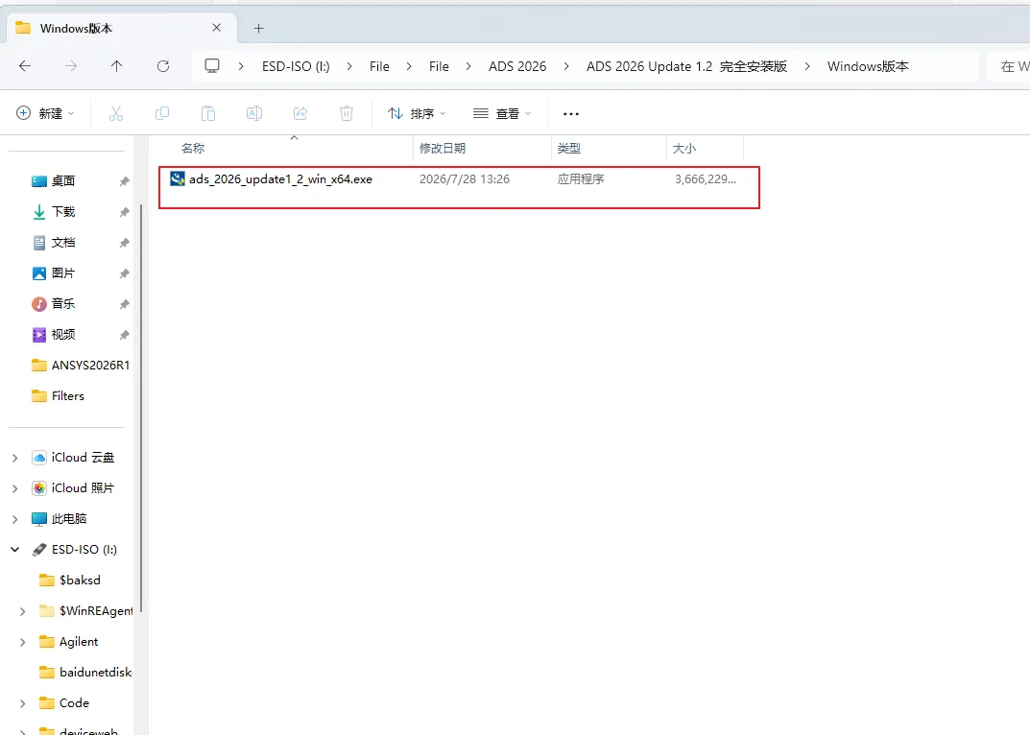Open the 排序 sort dropdown
The width and height of the screenshot is (1030, 735).
[418, 113]
